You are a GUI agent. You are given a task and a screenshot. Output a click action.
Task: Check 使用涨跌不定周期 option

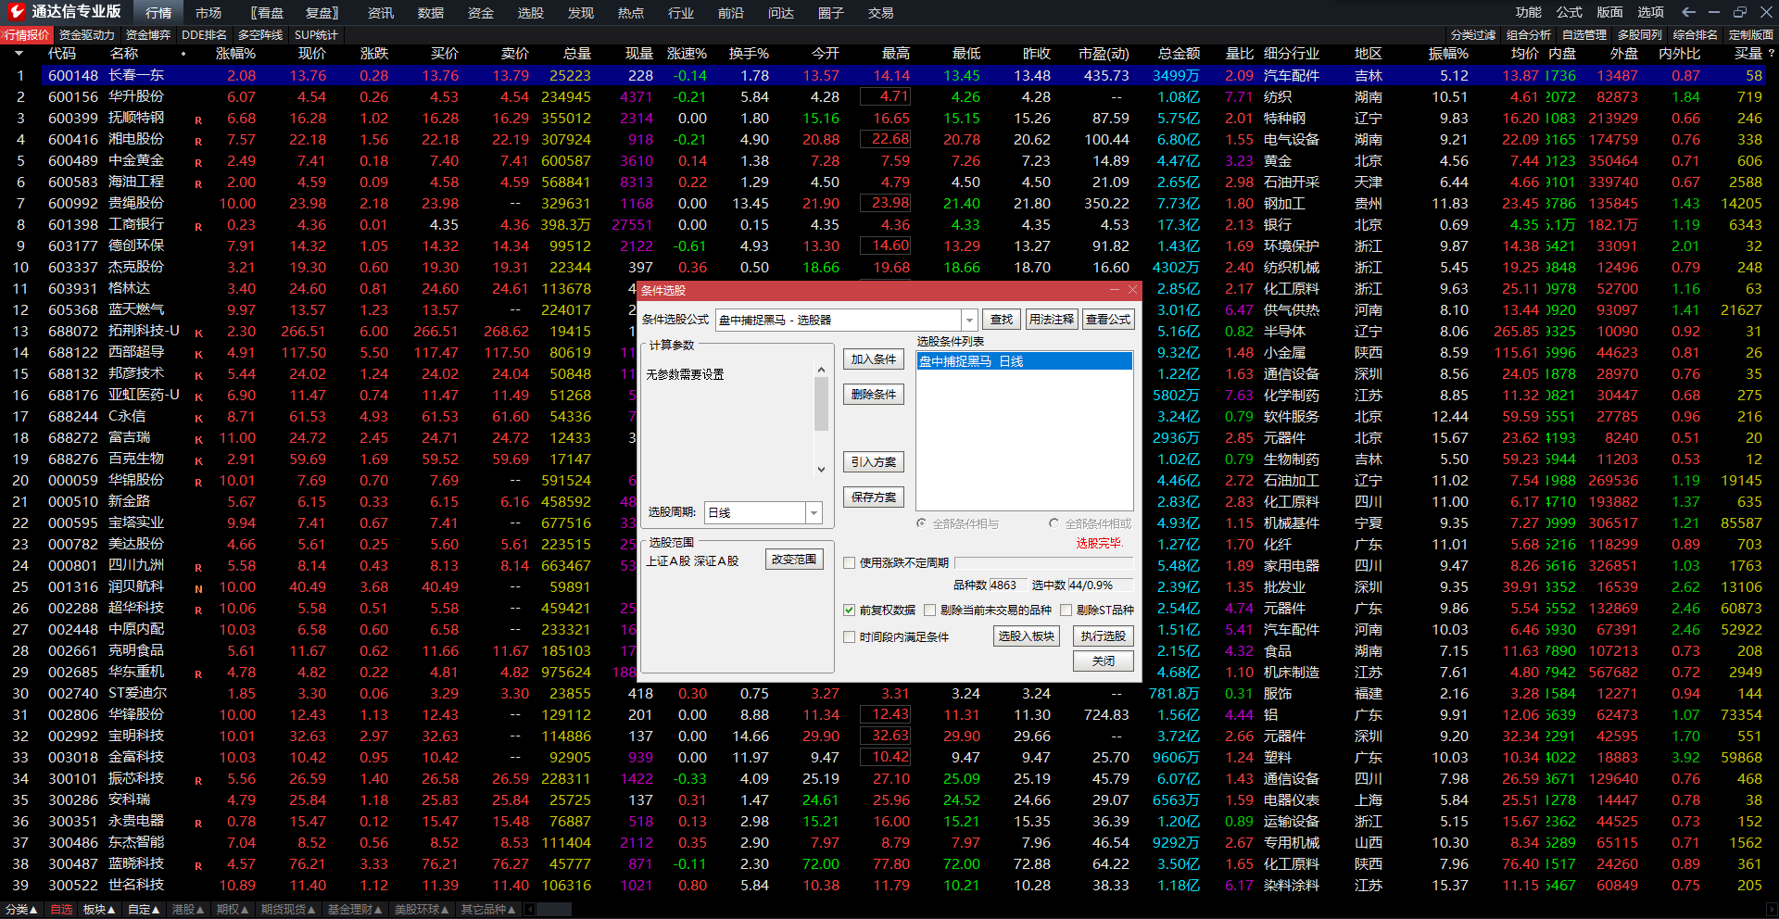click(849, 562)
